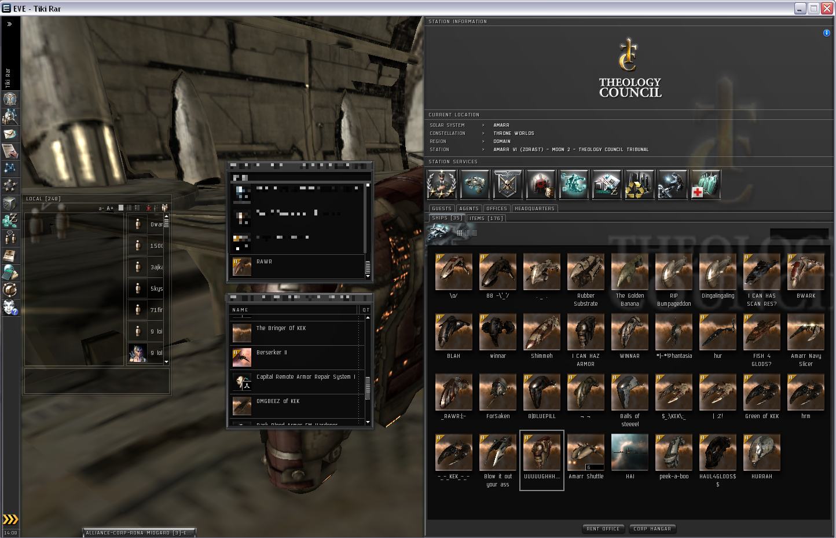Switch hangar to plain list view

[474, 233]
